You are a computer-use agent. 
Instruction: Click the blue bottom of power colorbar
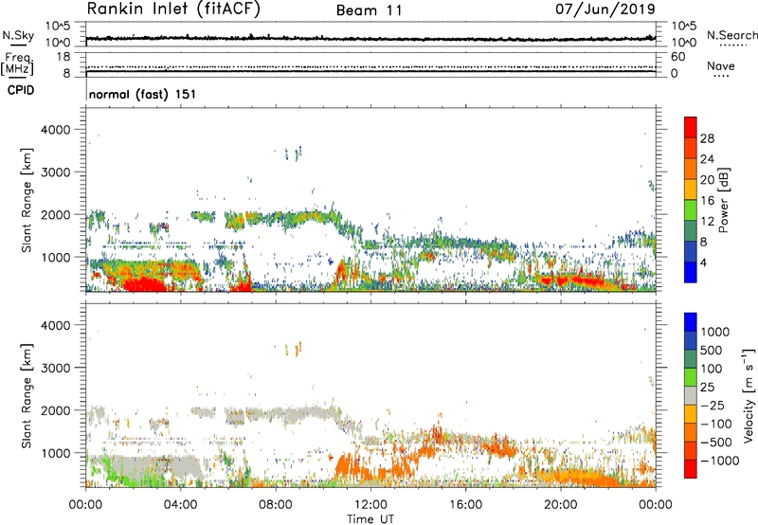691,272
